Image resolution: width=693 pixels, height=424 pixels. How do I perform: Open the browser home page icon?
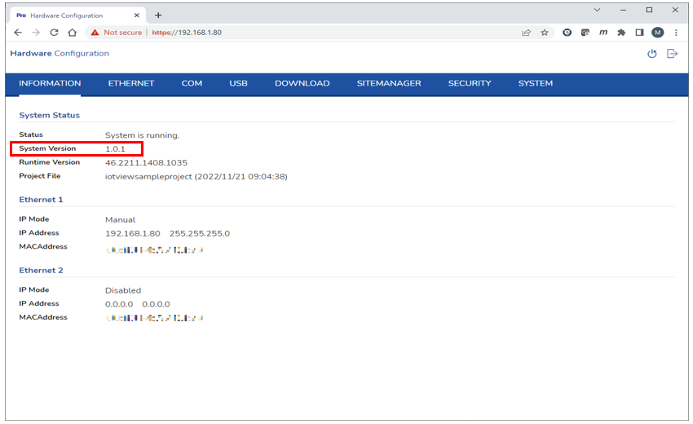pos(72,33)
